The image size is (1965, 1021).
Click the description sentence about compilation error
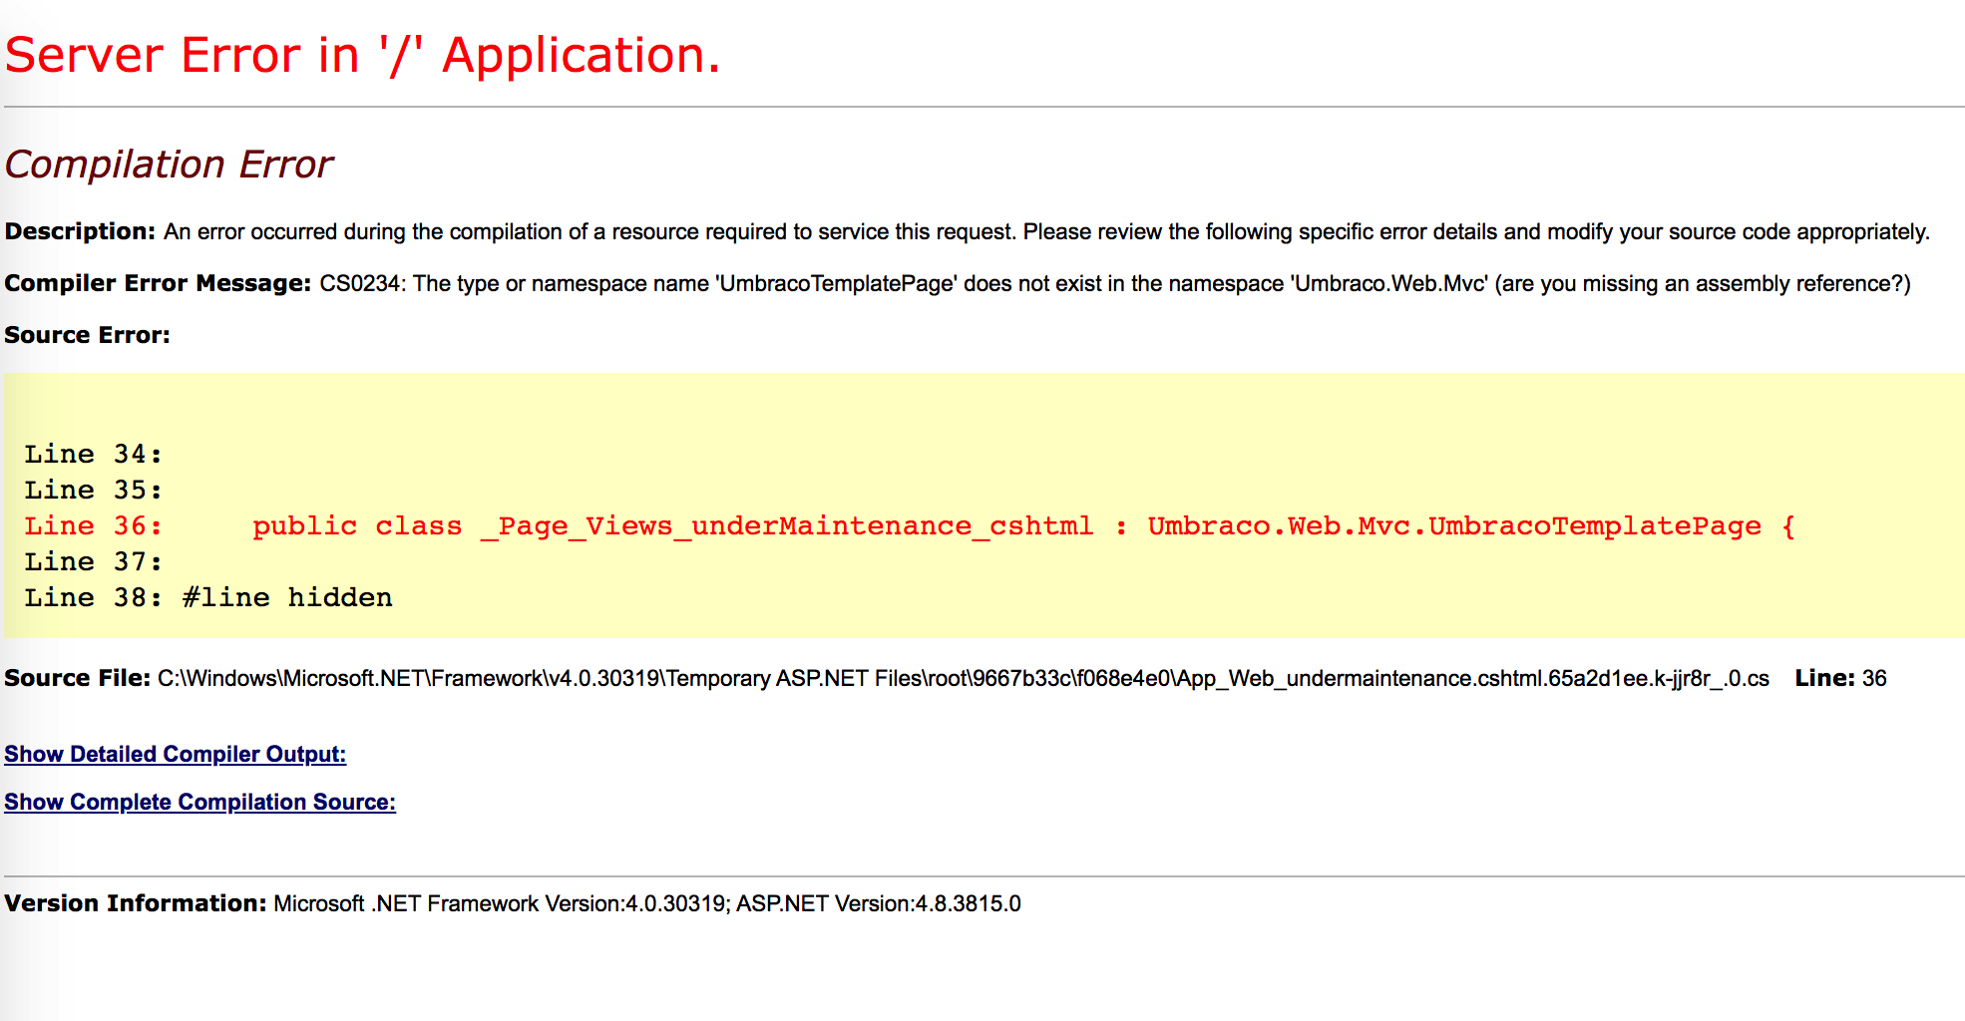click(x=1046, y=231)
